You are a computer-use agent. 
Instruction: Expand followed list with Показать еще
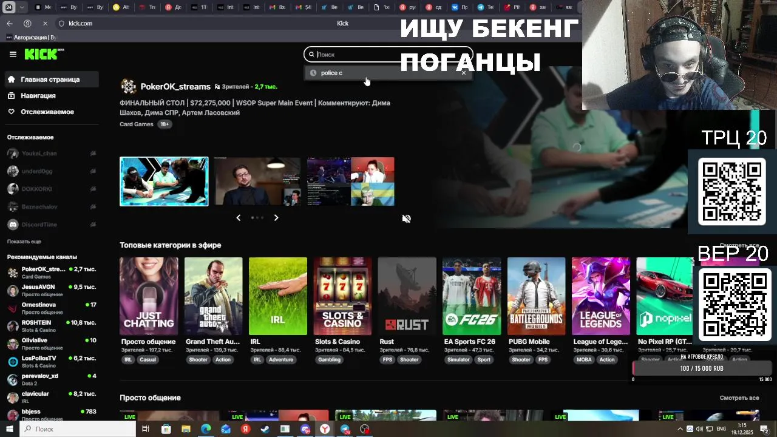[24, 242]
